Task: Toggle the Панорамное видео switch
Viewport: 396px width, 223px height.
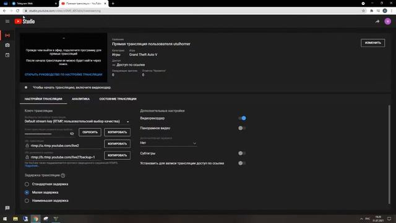Action: (x=242, y=128)
